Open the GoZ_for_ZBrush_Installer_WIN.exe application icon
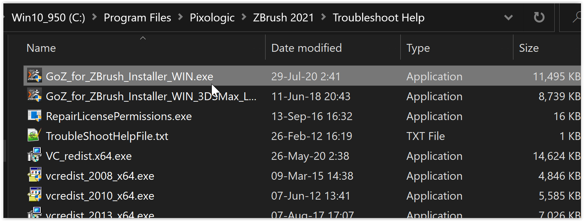This screenshot has width=584, height=221. click(34, 76)
